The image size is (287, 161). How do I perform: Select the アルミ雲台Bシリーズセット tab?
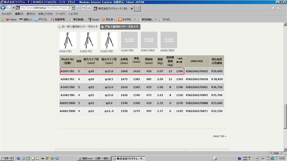click(120, 27)
